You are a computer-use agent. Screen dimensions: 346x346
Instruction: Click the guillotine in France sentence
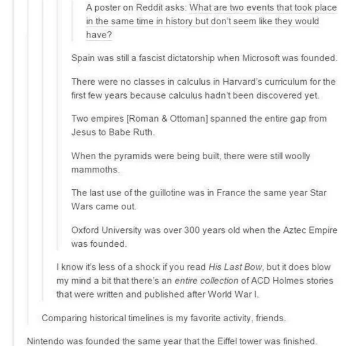[199, 200]
